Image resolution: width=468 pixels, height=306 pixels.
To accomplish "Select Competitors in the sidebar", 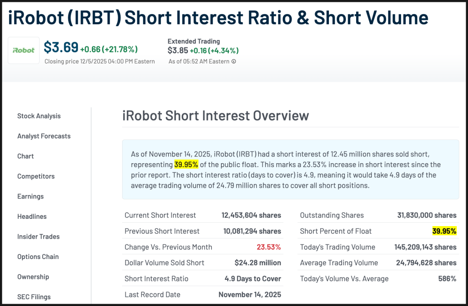I will [36, 176].
